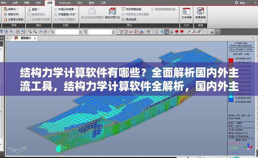Expand the 时程分析结果 dropdown
The height and width of the screenshot is (158, 258).
[x=75, y=9]
